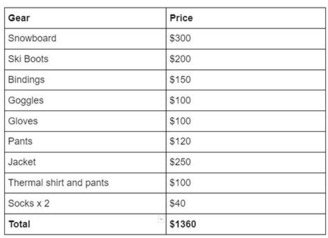
Task: Click the Goggles cell
Action: (85, 100)
